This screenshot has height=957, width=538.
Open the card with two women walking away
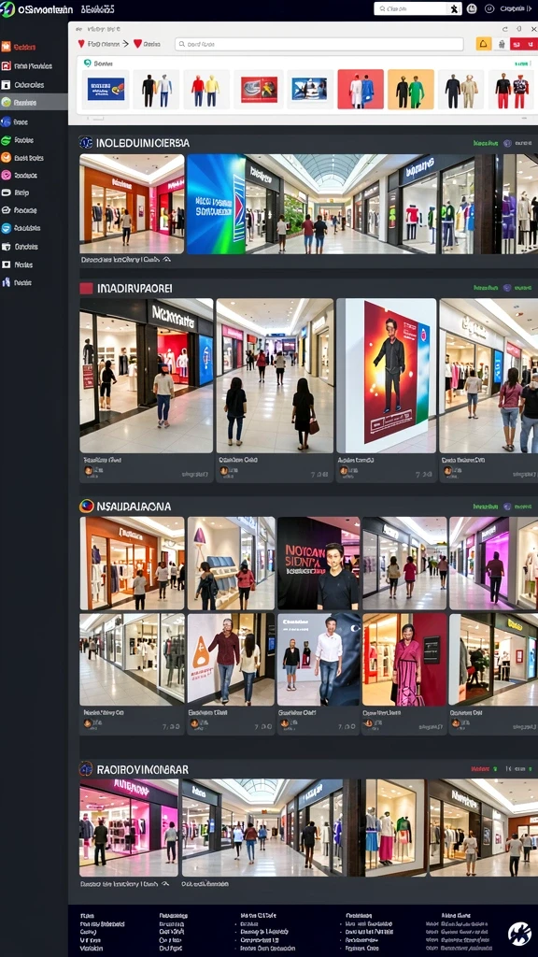276,376
